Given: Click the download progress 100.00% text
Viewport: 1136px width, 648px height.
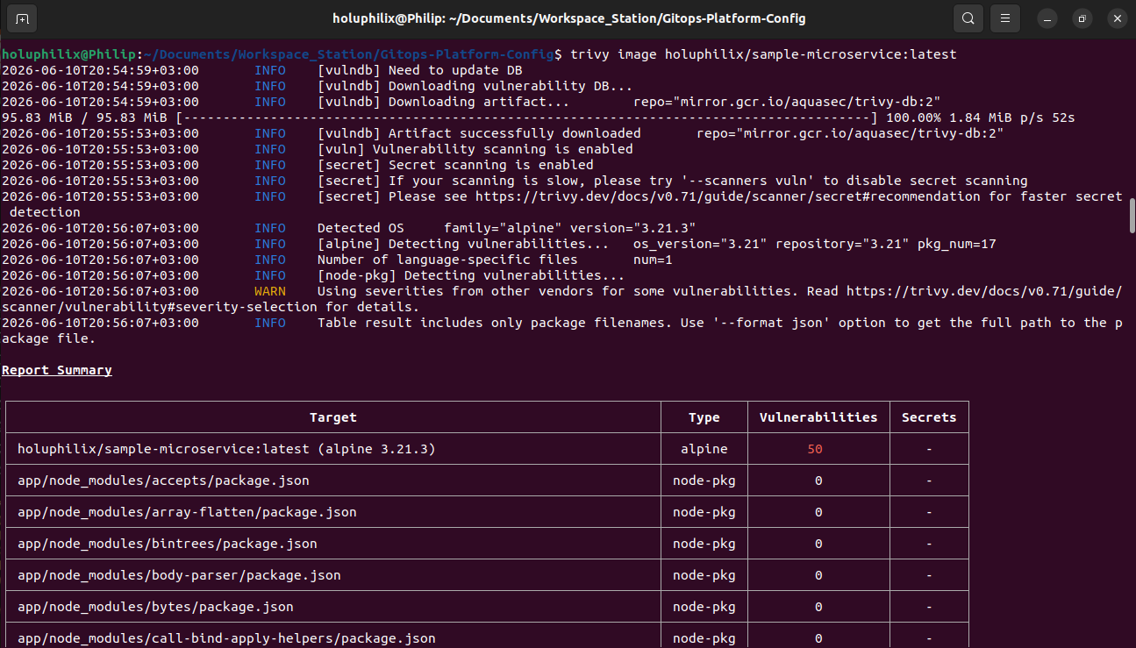Looking at the screenshot, I should (914, 117).
